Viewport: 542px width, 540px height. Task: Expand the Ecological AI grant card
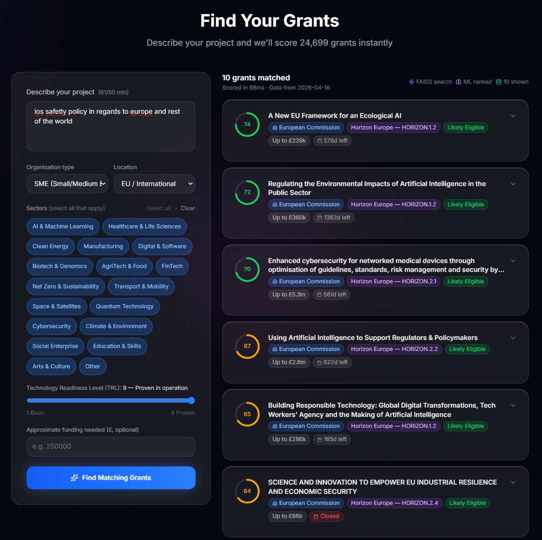(x=513, y=115)
